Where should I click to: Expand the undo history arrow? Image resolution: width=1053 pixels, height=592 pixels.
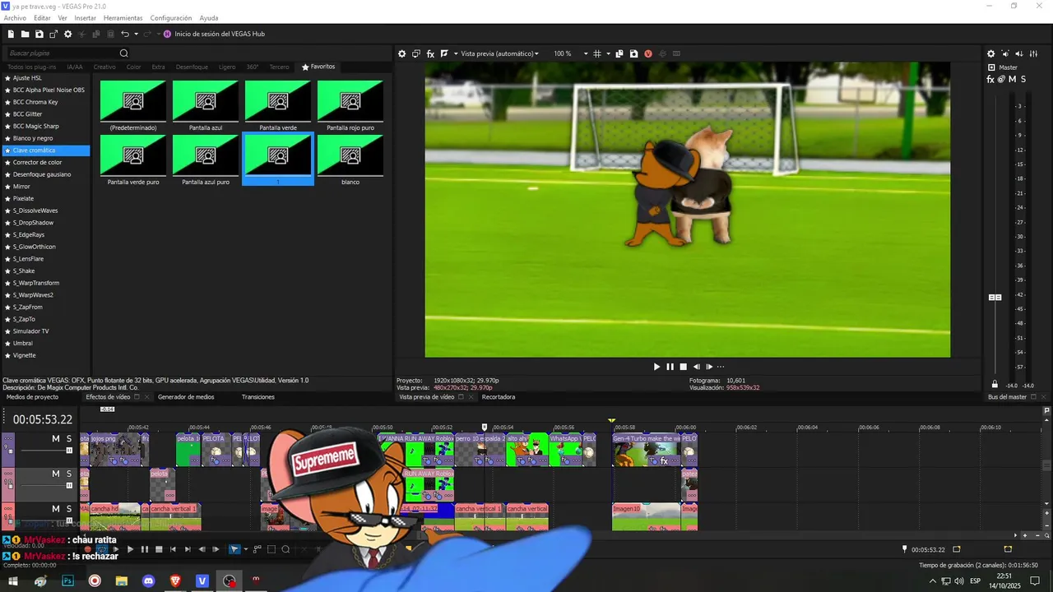click(136, 34)
